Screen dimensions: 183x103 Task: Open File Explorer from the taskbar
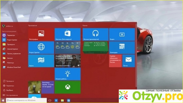click(62, 100)
